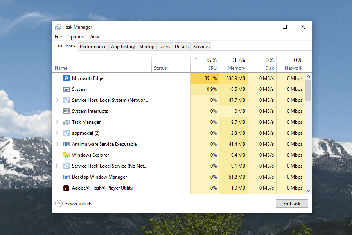
Task: Select the Windows Explorer row name
Action: click(90, 155)
